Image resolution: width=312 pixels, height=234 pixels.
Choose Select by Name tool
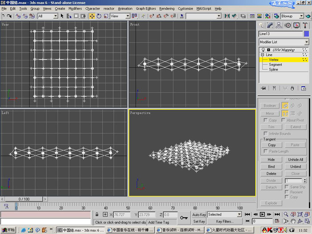click(x=69, y=16)
